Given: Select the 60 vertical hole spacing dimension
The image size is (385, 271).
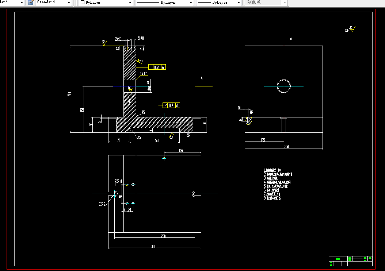Looking at the screenshot, I should (x=120, y=197).
